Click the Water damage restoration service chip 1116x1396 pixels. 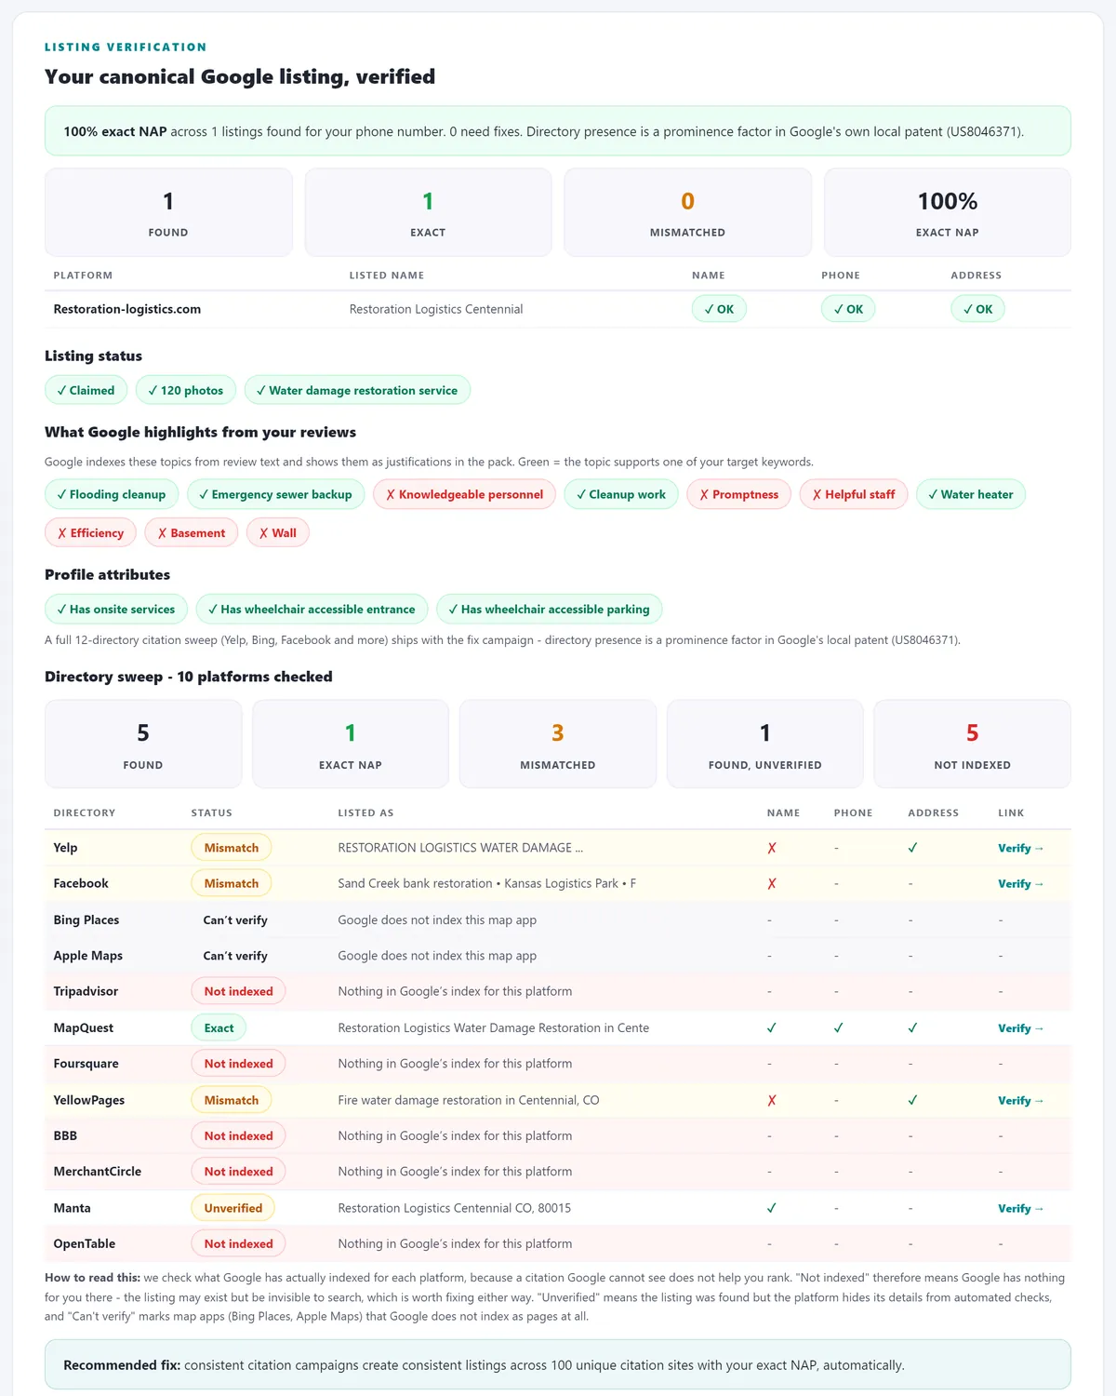point(357,390)
